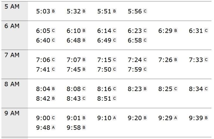Click the 6 AM hour label
The width and height of the screenshot is (214, 139).
pyautogui.click(x=12, y=26)
